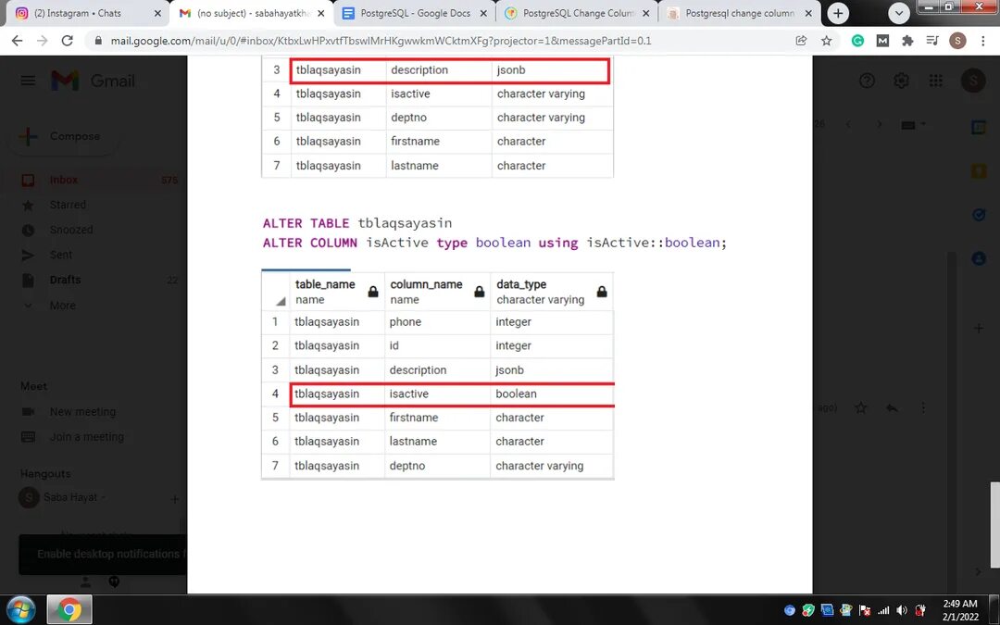1000x625 pixels.
Task: Open Google Calendar side panel icon
Action: 979,128
